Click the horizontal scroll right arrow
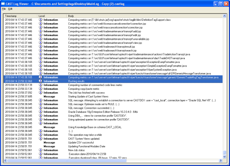This screenshot has width=230, height=166. click(221, 160)
